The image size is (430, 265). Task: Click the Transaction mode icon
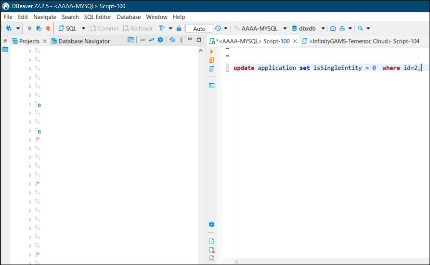click(162, 28)
